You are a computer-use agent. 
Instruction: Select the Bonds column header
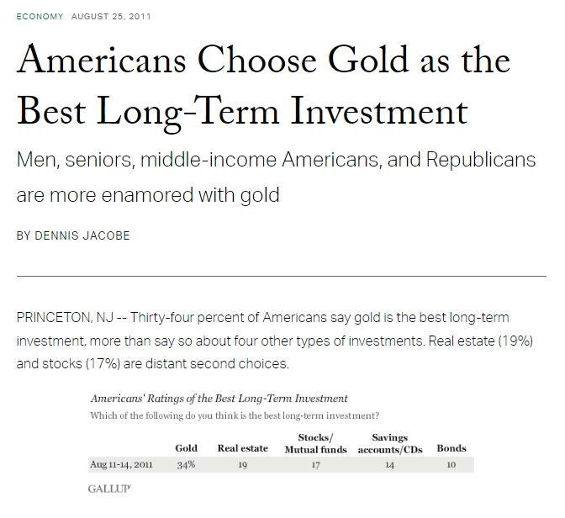[x=451, y=448]
